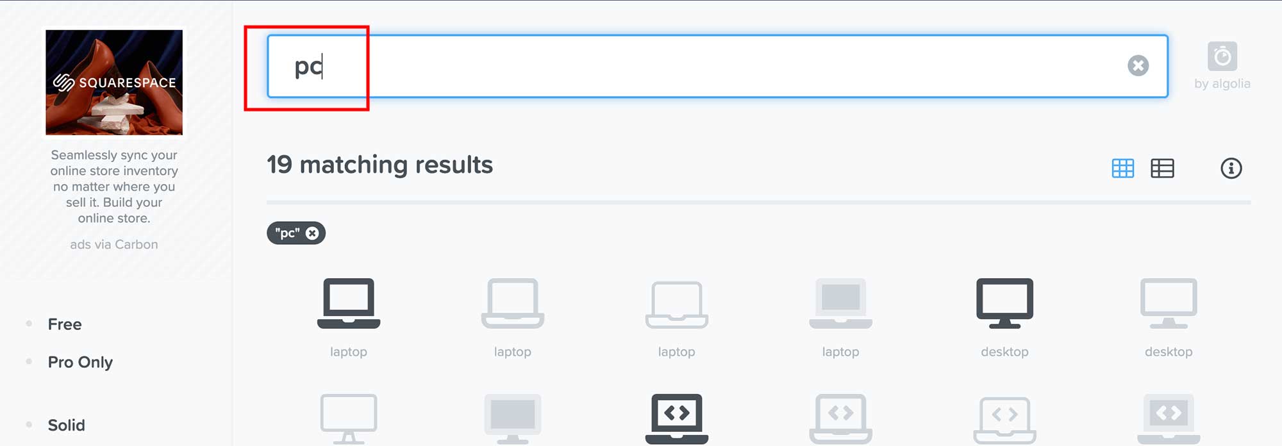Select the second laptop icon in the row
Viewport: 1282px width, 446px height.
(513, 304)
